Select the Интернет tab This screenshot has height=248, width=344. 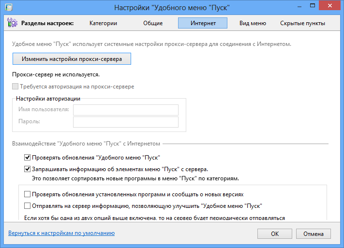(x=203, y=23)
